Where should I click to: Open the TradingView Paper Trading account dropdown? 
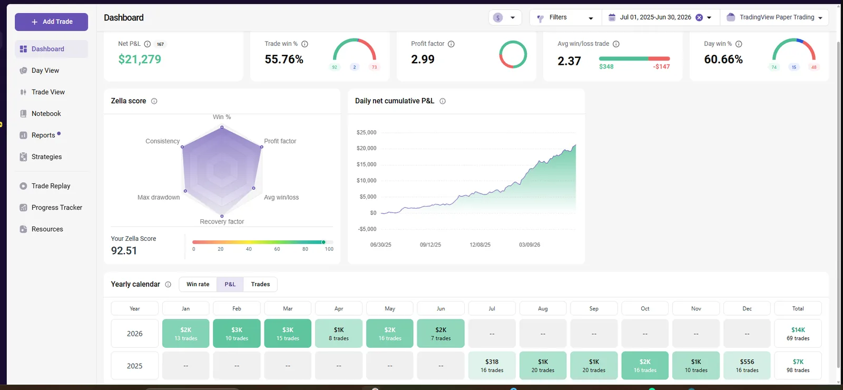point(774,17)
